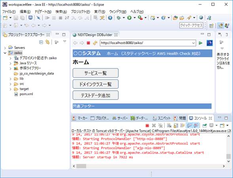
Task: Switch to the マーカー tab
Action: click(80, 118)
